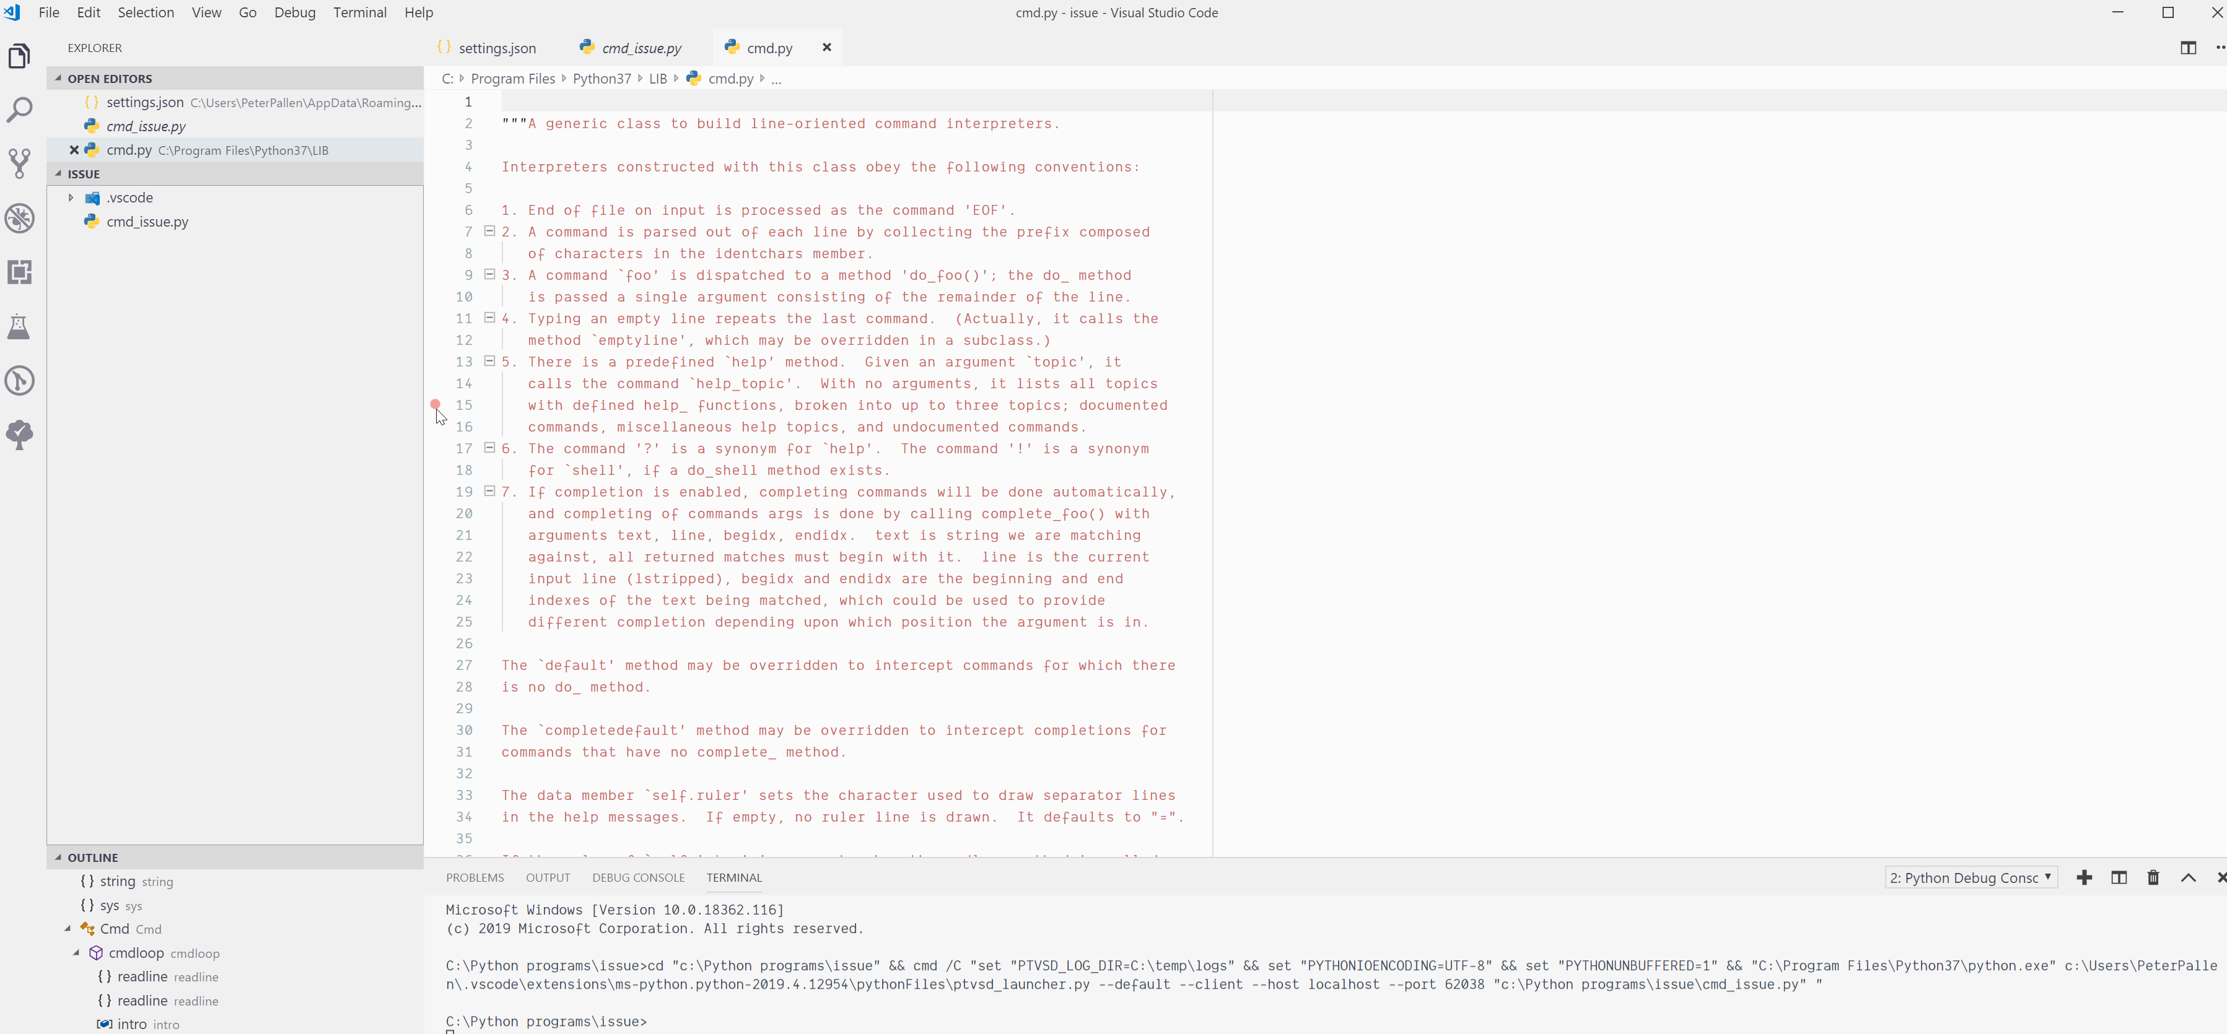
Task: Collapse the code fold on line 13
Action: 490,361
